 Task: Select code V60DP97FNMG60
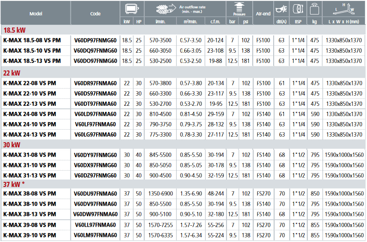pos(95,40)
